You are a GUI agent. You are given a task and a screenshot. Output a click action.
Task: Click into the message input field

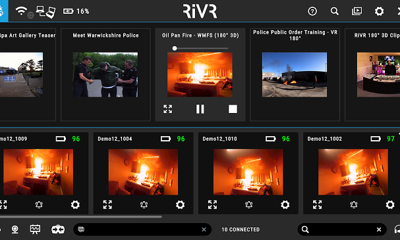142,229
